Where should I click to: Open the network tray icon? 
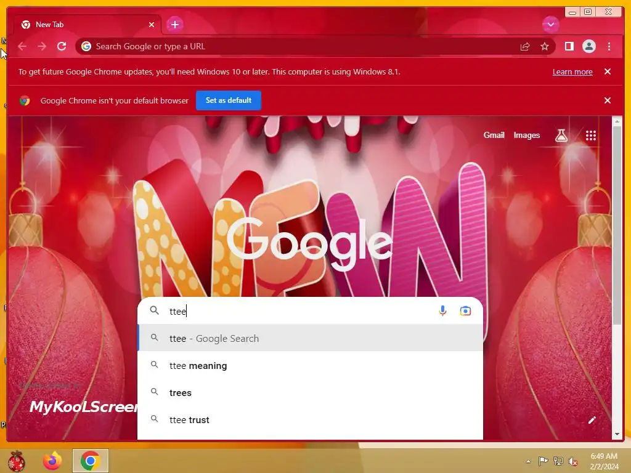pos(558,461)
